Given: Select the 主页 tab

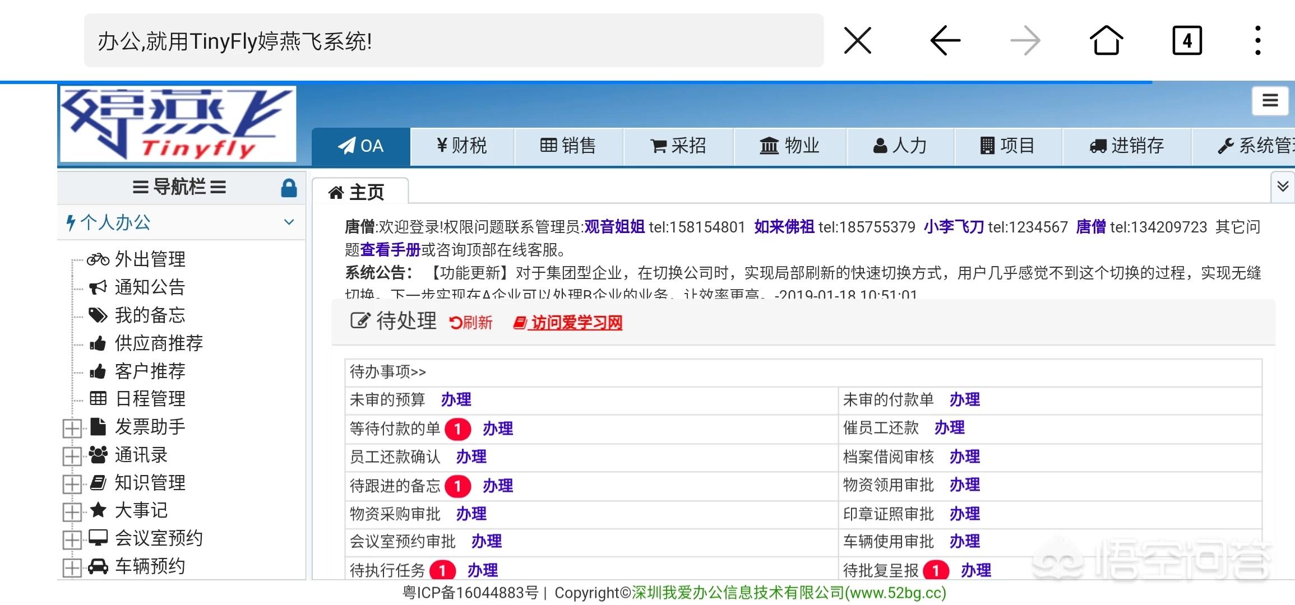Looking at the screenshot, I should point(360,192).
